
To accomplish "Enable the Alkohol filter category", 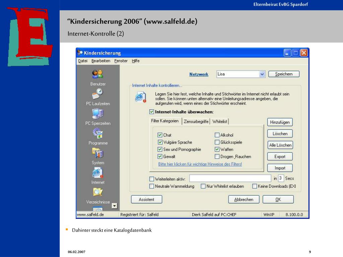I will (217, 135).
